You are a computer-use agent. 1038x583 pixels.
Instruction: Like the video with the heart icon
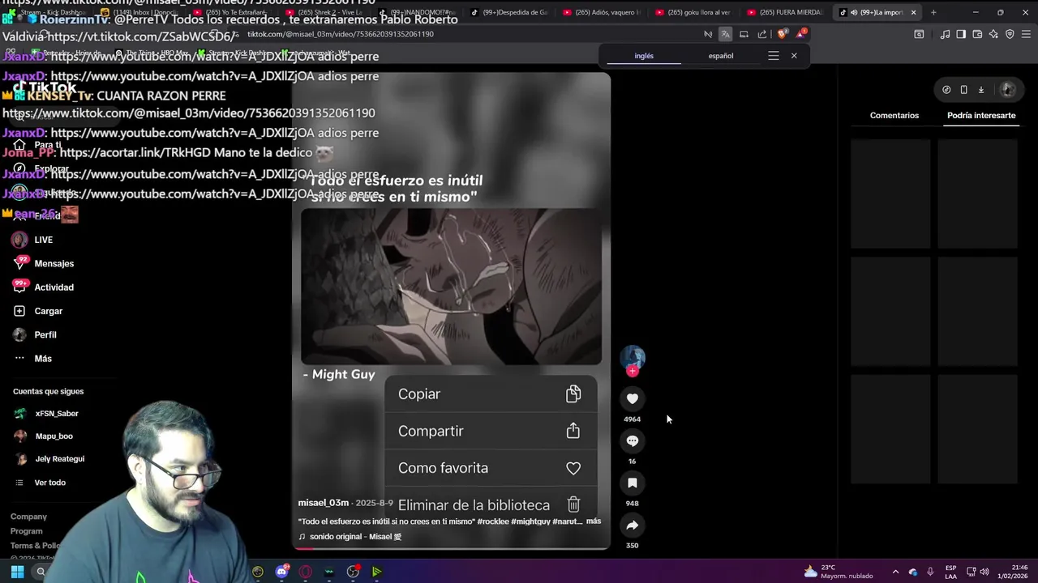pyautogui.click(x=633, y=398)
